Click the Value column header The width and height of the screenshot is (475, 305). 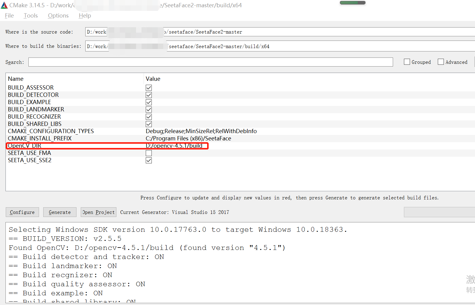coord(153,79)
